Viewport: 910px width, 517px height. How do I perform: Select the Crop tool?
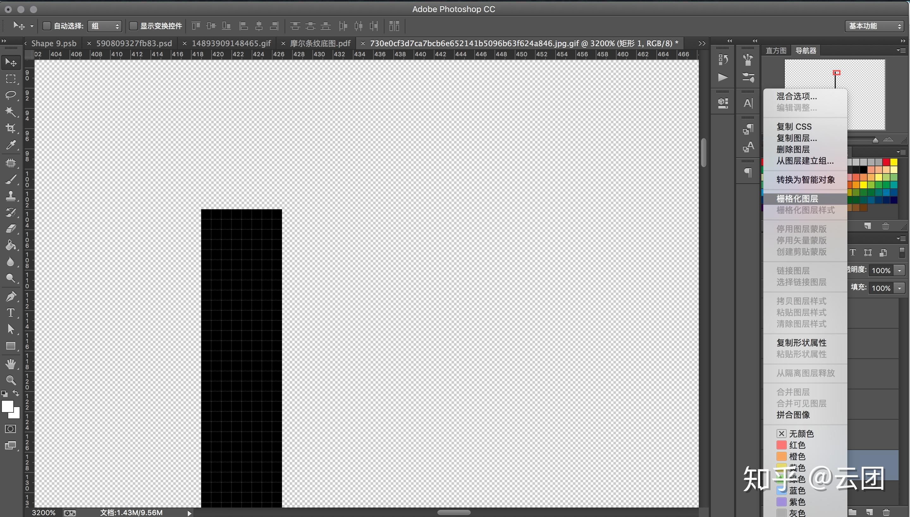(x=11, y=128)
